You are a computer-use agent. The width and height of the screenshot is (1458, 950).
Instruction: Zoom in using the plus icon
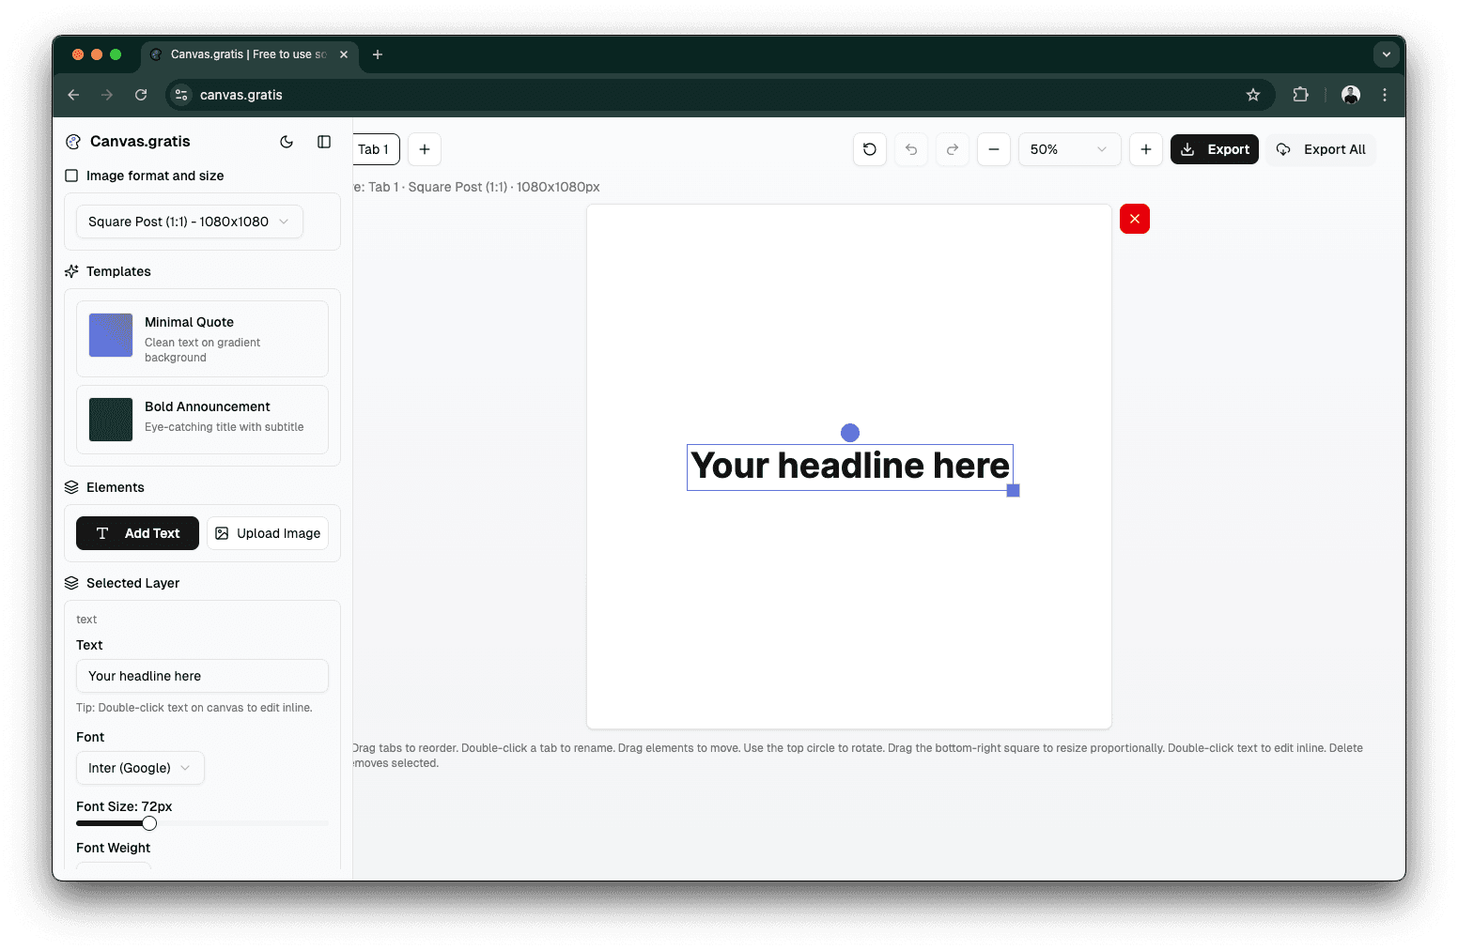(x=1146, y=149)
